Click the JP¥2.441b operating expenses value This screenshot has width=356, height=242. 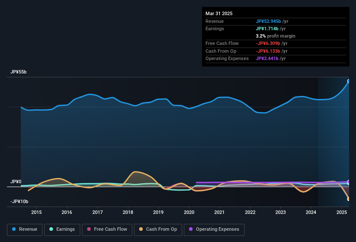(x=267, y=59)
